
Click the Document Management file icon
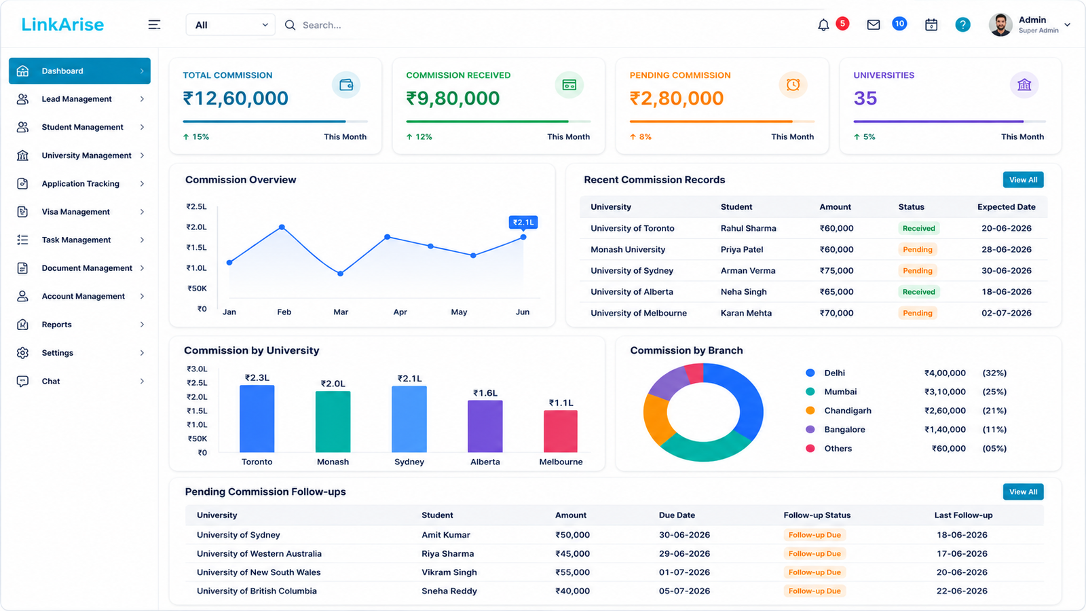(x=22, y=268)
